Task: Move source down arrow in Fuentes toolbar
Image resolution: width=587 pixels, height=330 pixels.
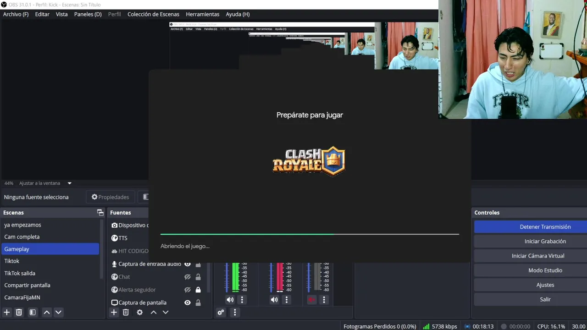Action: click(x=166, y=312)
